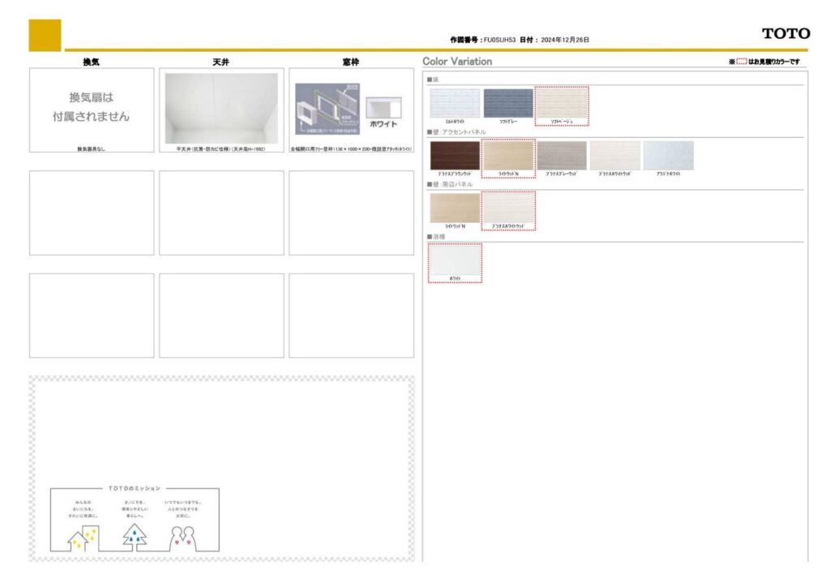Choose the ホワイト bathtub color swatch
Viewport: 830px width, 575px height.
(455, 260)
